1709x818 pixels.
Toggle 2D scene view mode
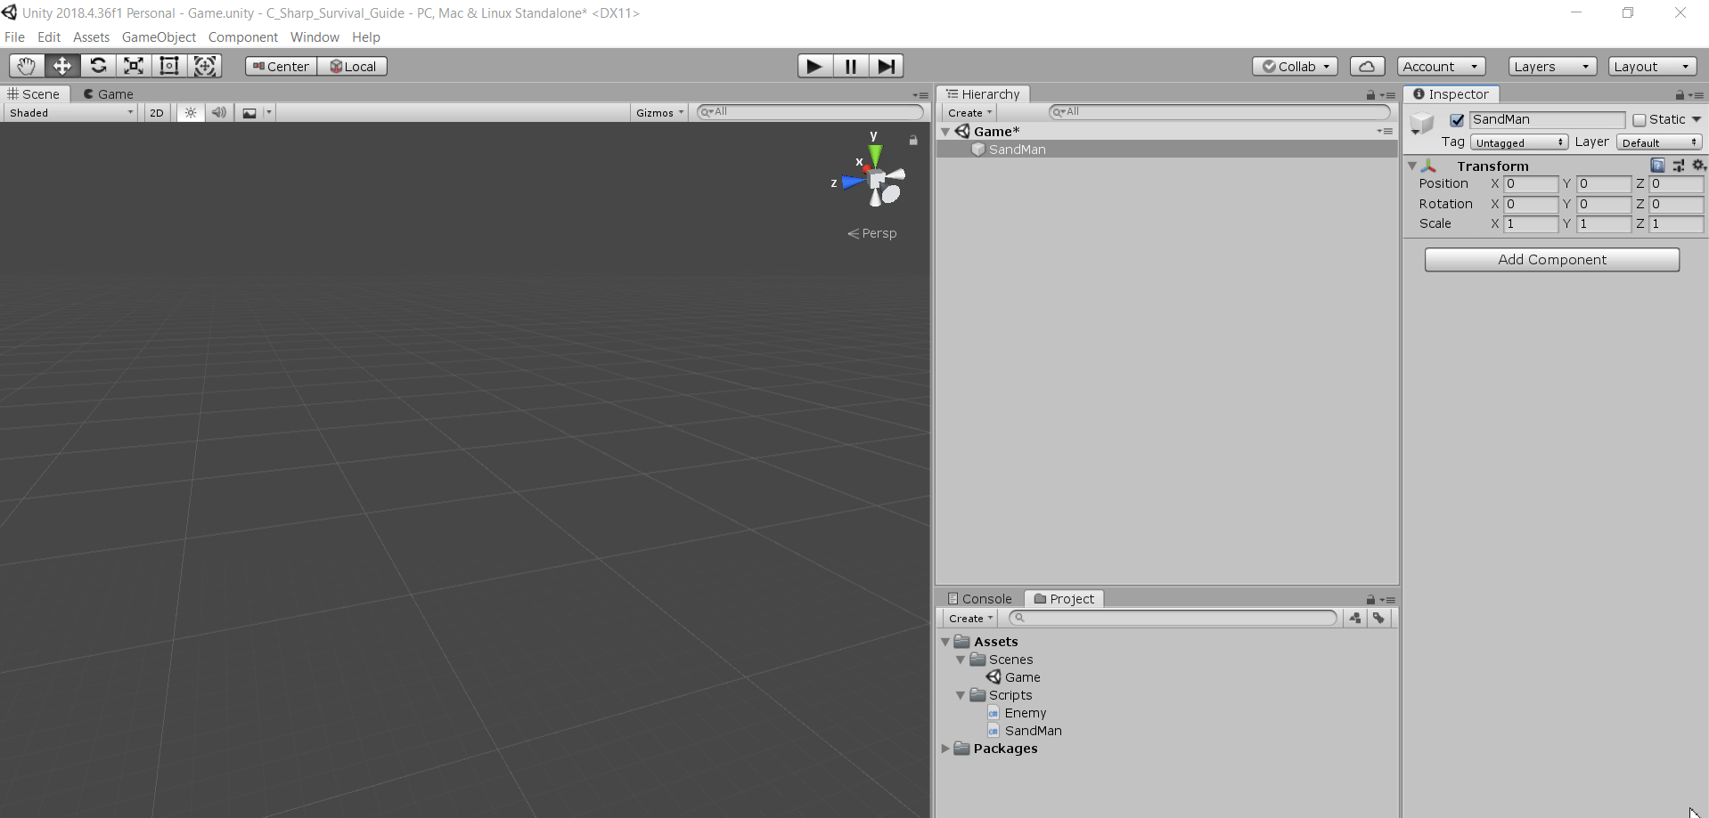pos(156,112)
